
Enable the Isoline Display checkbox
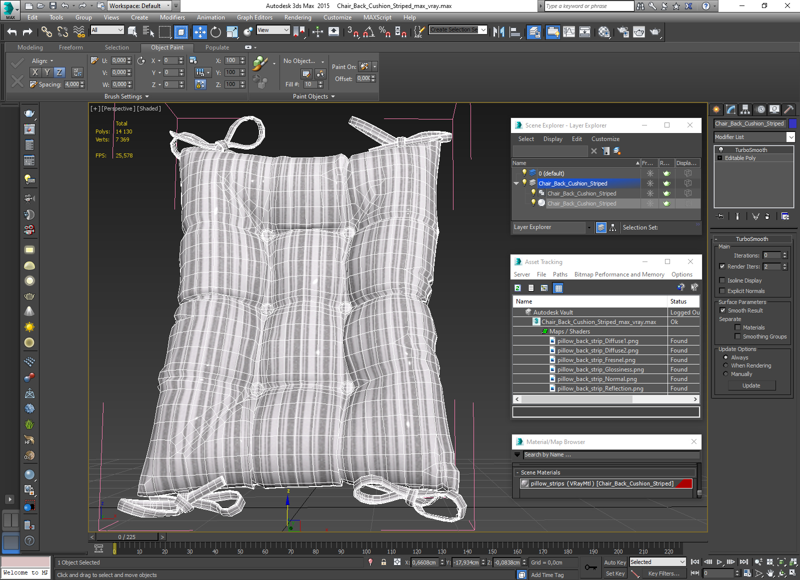point(722,280)
